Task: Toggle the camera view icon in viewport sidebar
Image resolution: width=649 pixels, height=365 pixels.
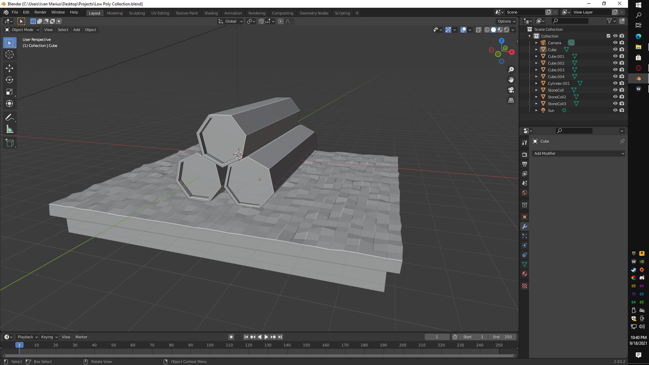Action: point(511,90)
